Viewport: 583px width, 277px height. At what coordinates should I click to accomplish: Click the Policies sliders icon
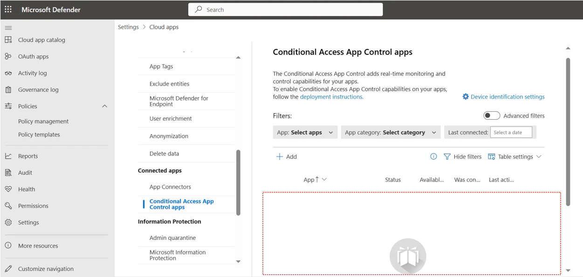click(x=8, y=106)
